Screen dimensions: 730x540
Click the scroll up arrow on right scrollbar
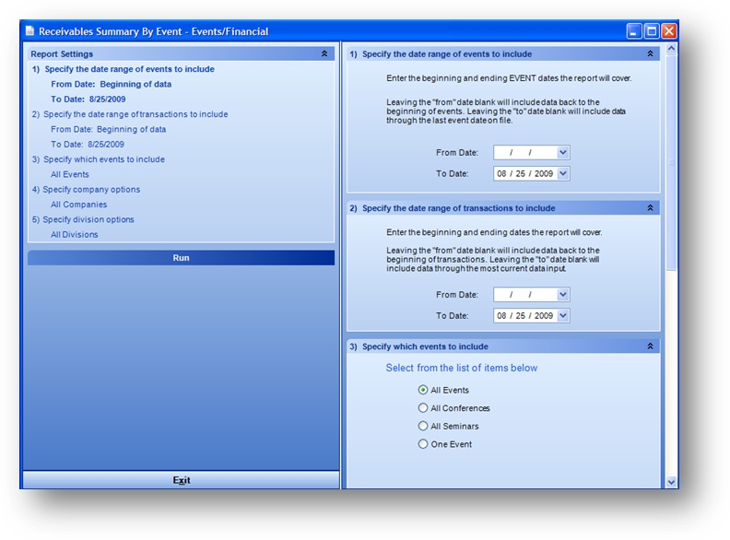[671, 48]
